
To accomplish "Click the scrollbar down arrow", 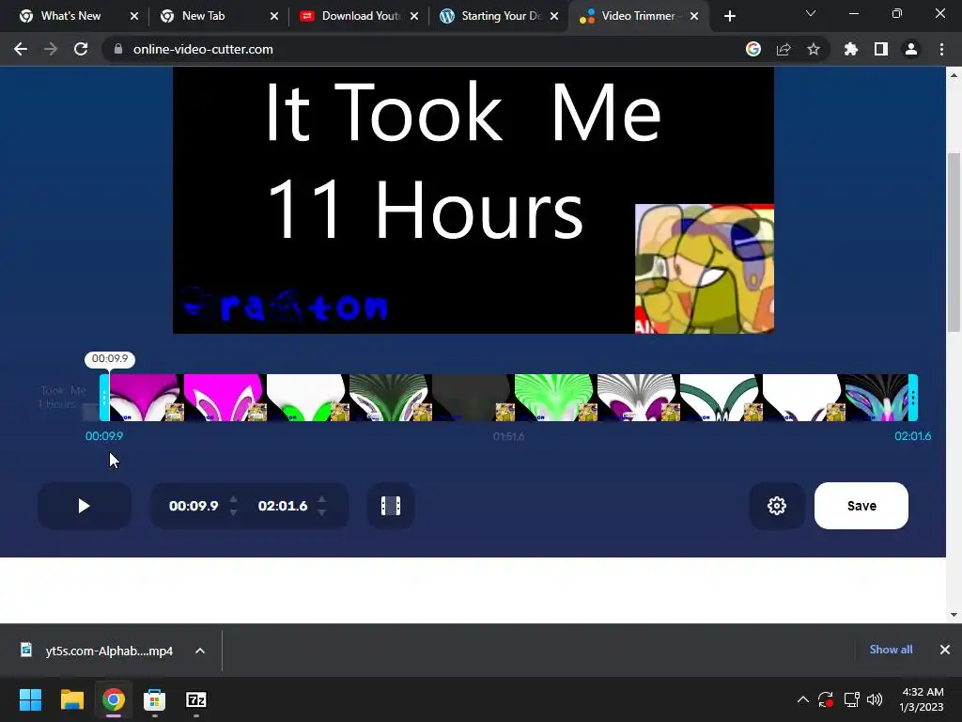I will click(x=954, y=615).
